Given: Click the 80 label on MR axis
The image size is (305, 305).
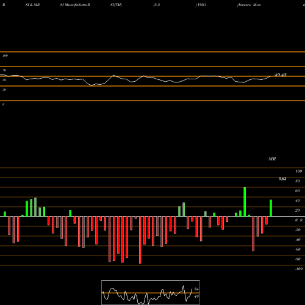Looking at the screenshot, I should click(x=298, y=181).
